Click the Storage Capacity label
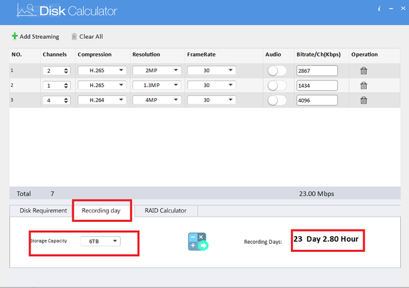The width and height of the screenshot is (409, 288). coord(49,241)
